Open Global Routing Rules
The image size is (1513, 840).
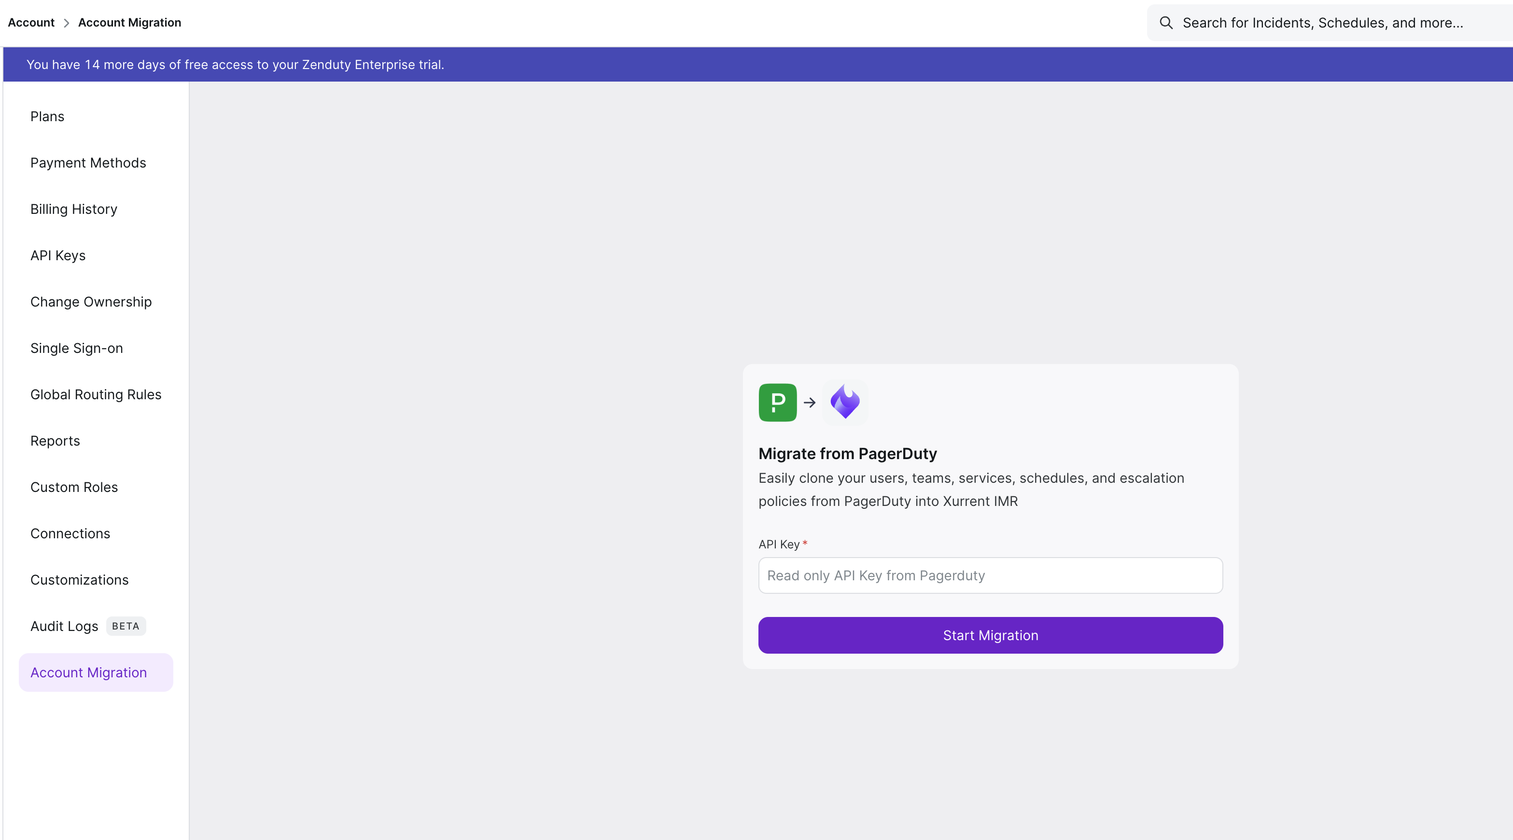pyautogui.click(x=96, y=395)
